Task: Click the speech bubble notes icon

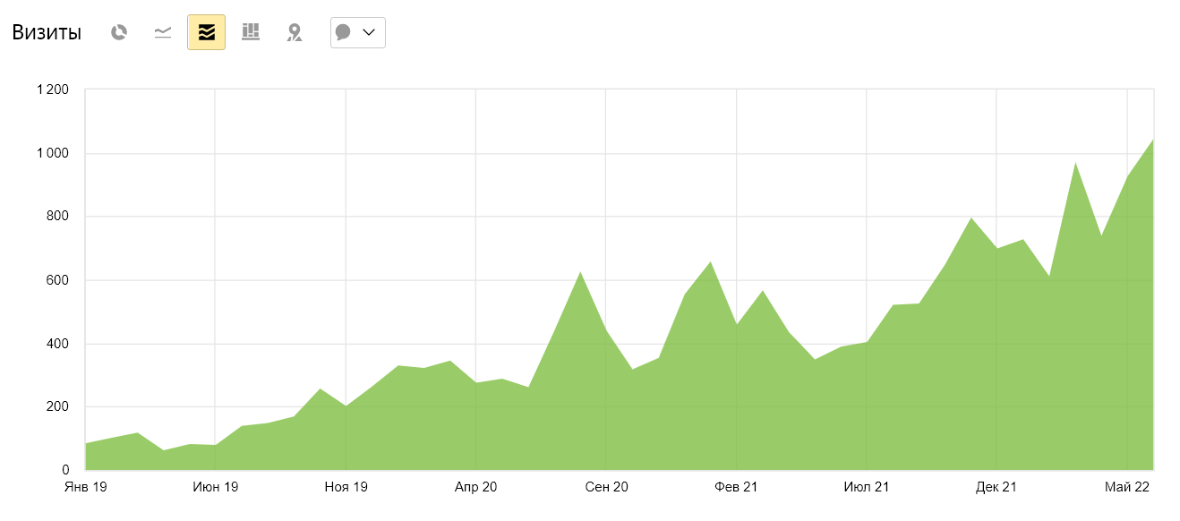Action: 343,32
